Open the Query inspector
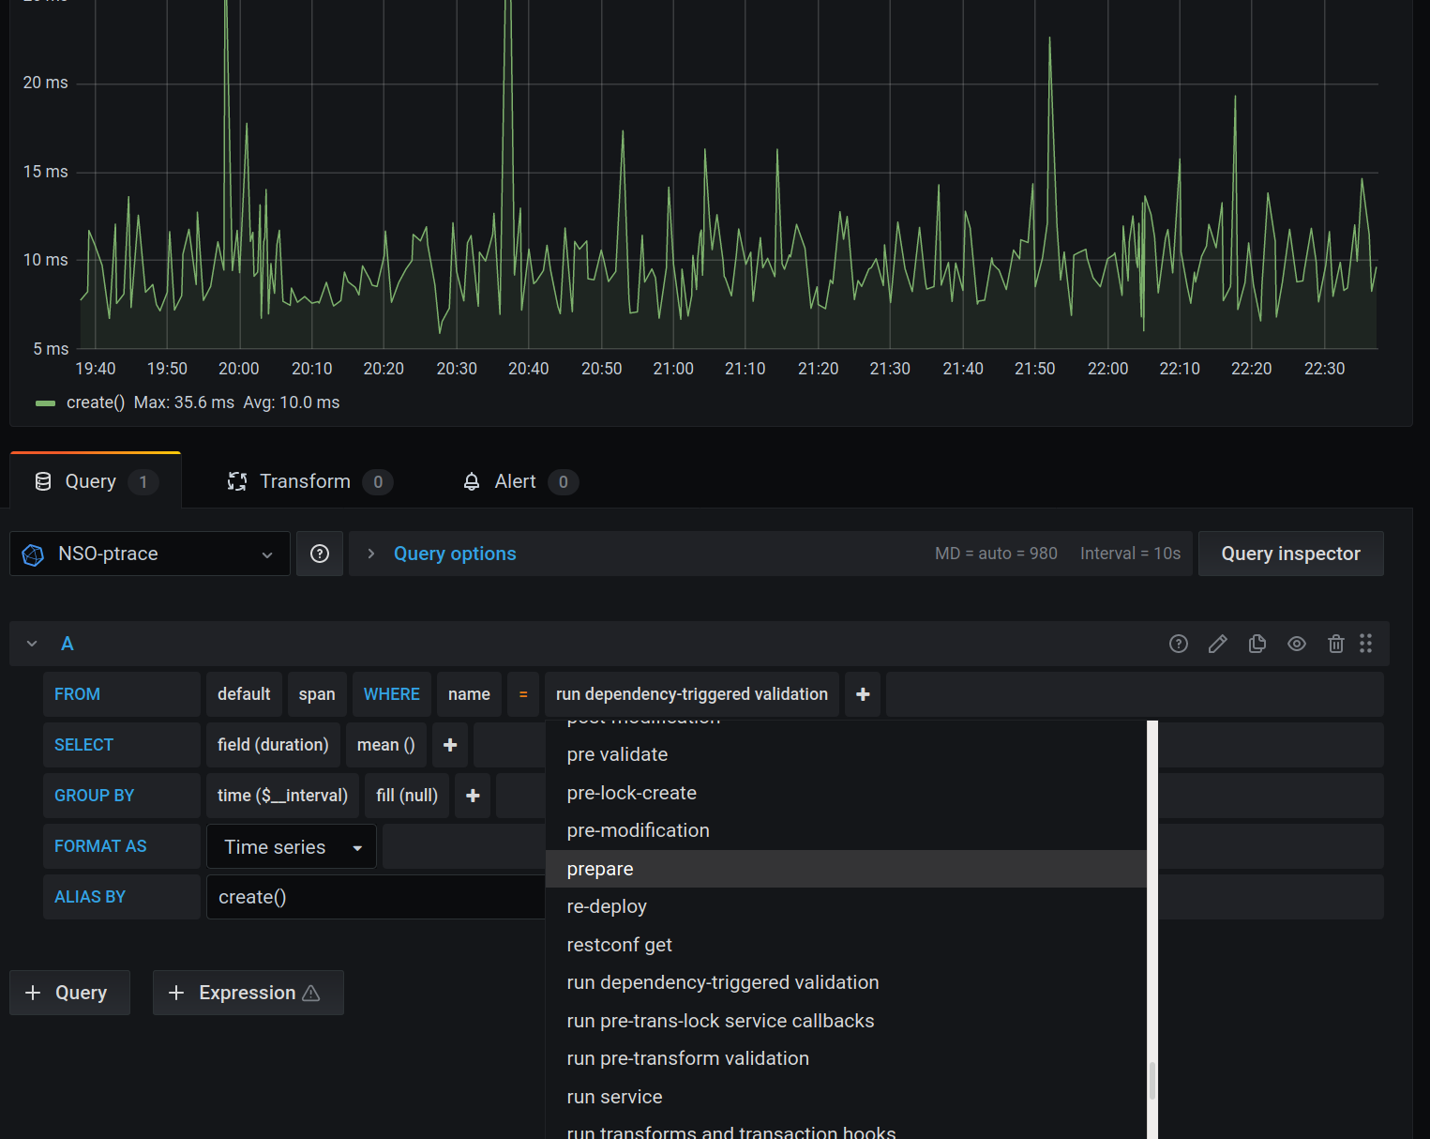This screenshot has width=1430, height=1139. click(1290, 554)
